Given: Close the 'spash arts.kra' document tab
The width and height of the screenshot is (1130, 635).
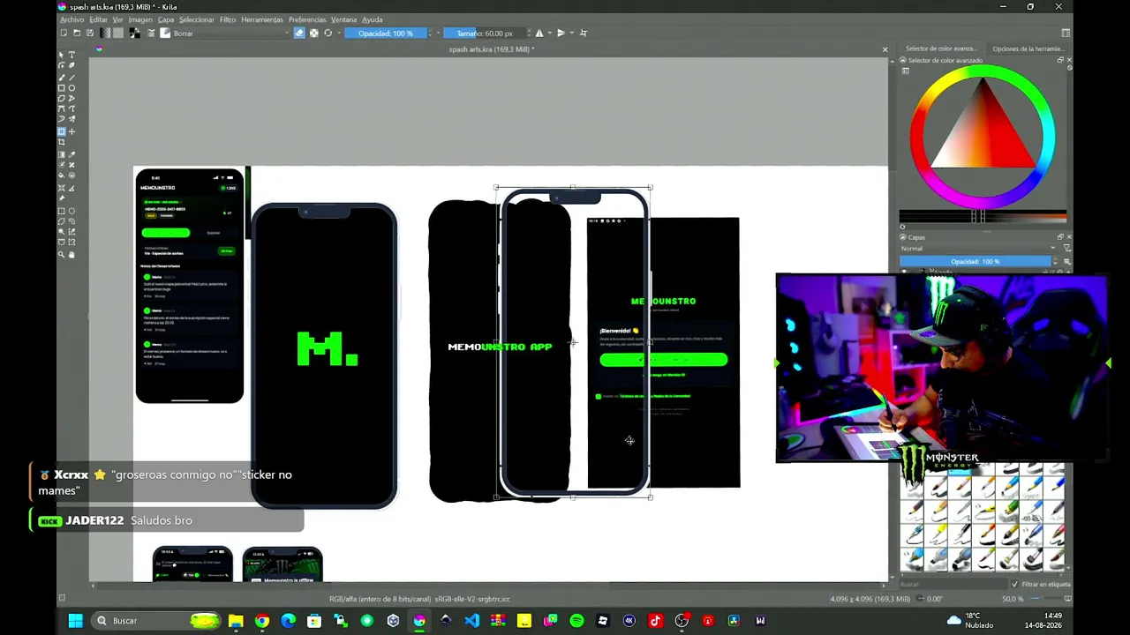Looking at the screenshot, I should [885, 49].
